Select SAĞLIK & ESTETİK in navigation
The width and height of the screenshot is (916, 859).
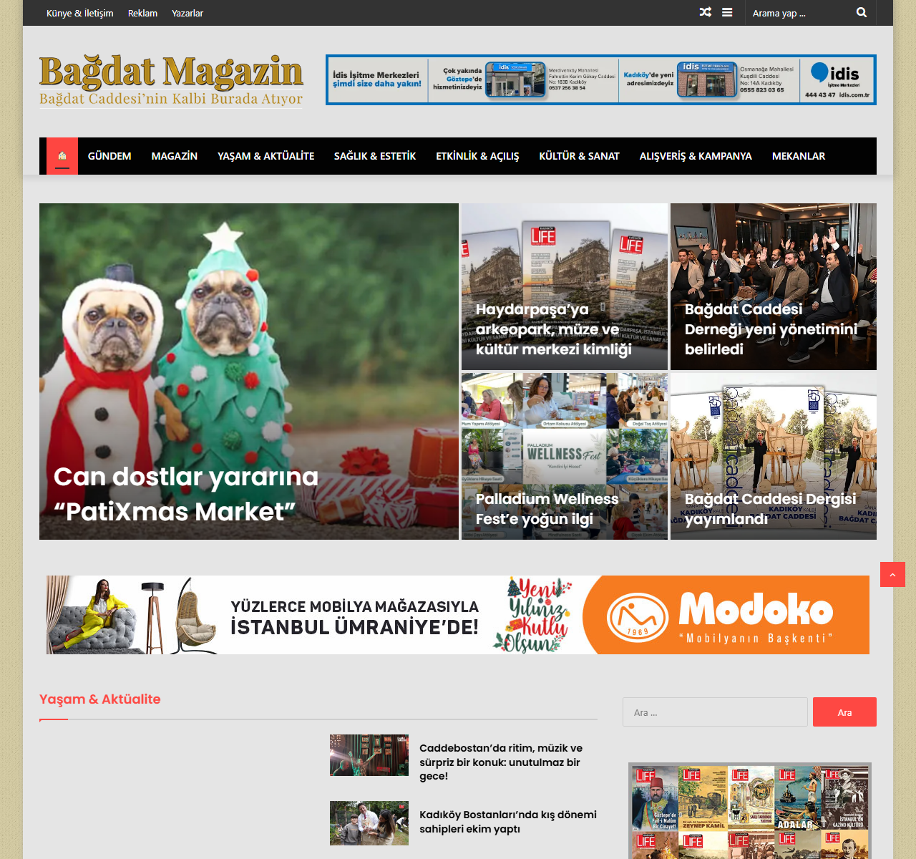[x=374, y=156]
